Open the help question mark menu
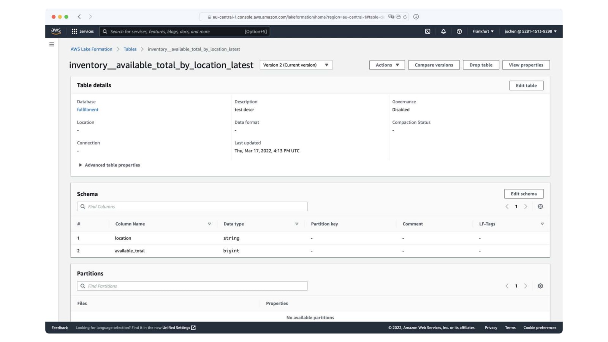Image resolution: width=608 pixels, height=342 pixels. [x=459, y=32]
